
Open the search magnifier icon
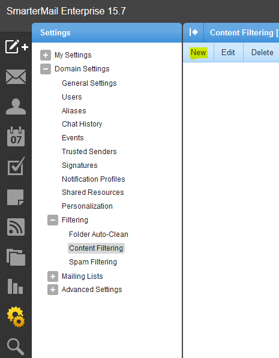[16, 347]
